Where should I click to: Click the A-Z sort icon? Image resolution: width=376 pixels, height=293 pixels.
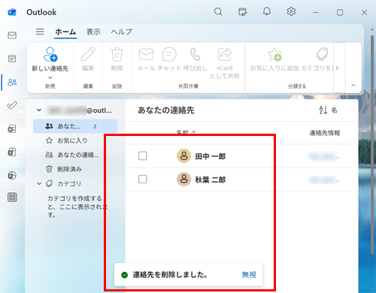(x=323, y=110)
